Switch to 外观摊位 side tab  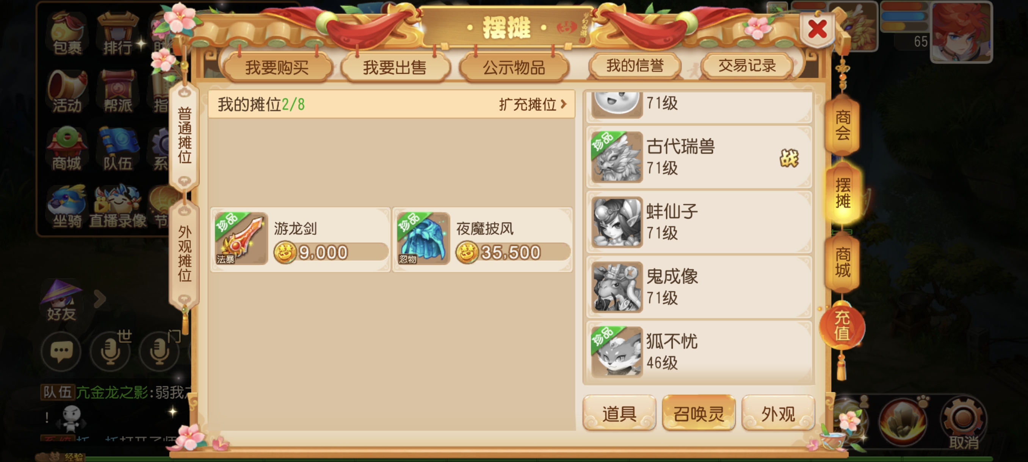[x=184, y=253]
